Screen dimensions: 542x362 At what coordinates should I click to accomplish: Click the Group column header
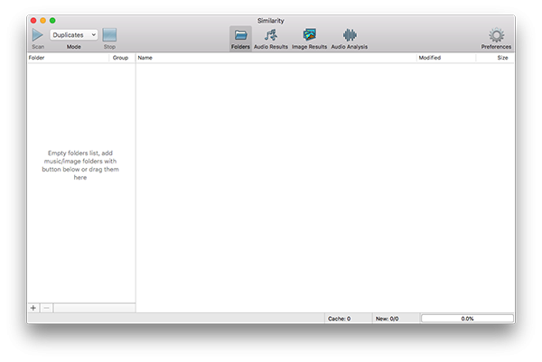(122, 58)
